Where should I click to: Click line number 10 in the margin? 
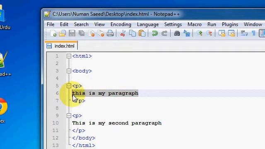tap(55, 123)
